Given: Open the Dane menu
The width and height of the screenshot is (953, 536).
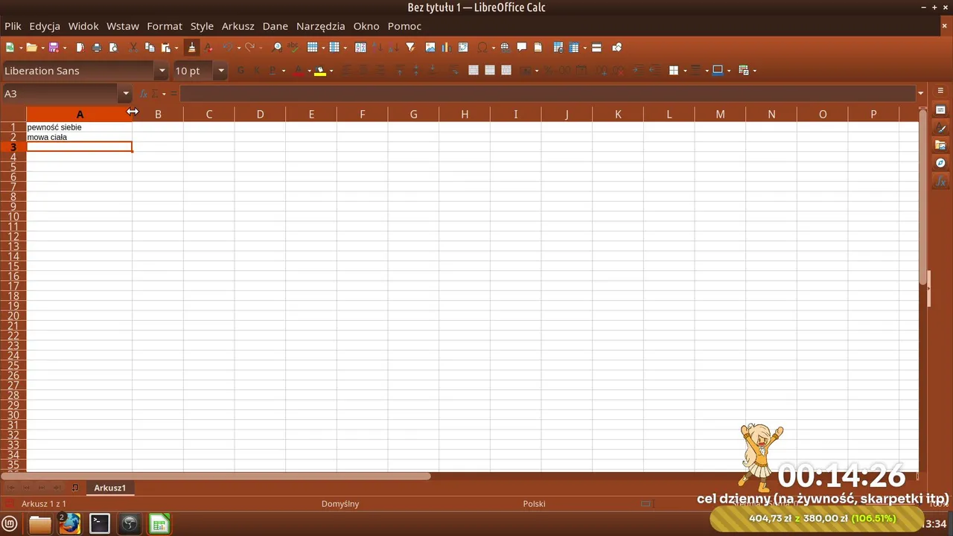Looking at the screenshot, I should coord(275,26).
